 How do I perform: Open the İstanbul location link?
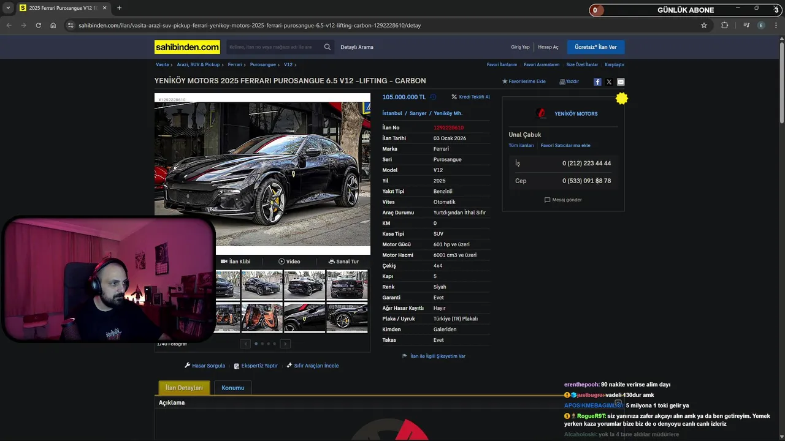pyautogui.click(x=392, y=113)
